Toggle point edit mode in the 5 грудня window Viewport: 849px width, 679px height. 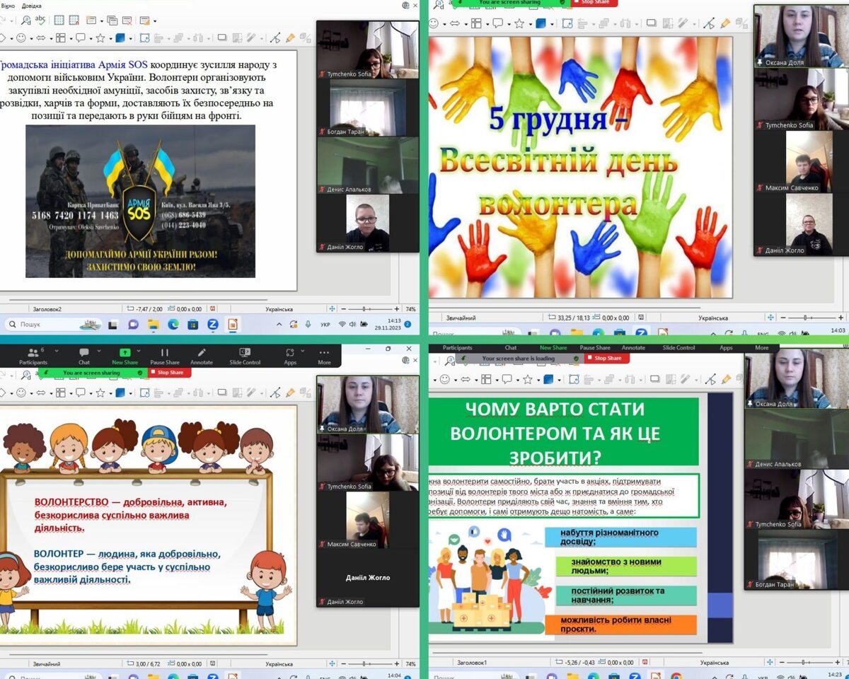710,23
